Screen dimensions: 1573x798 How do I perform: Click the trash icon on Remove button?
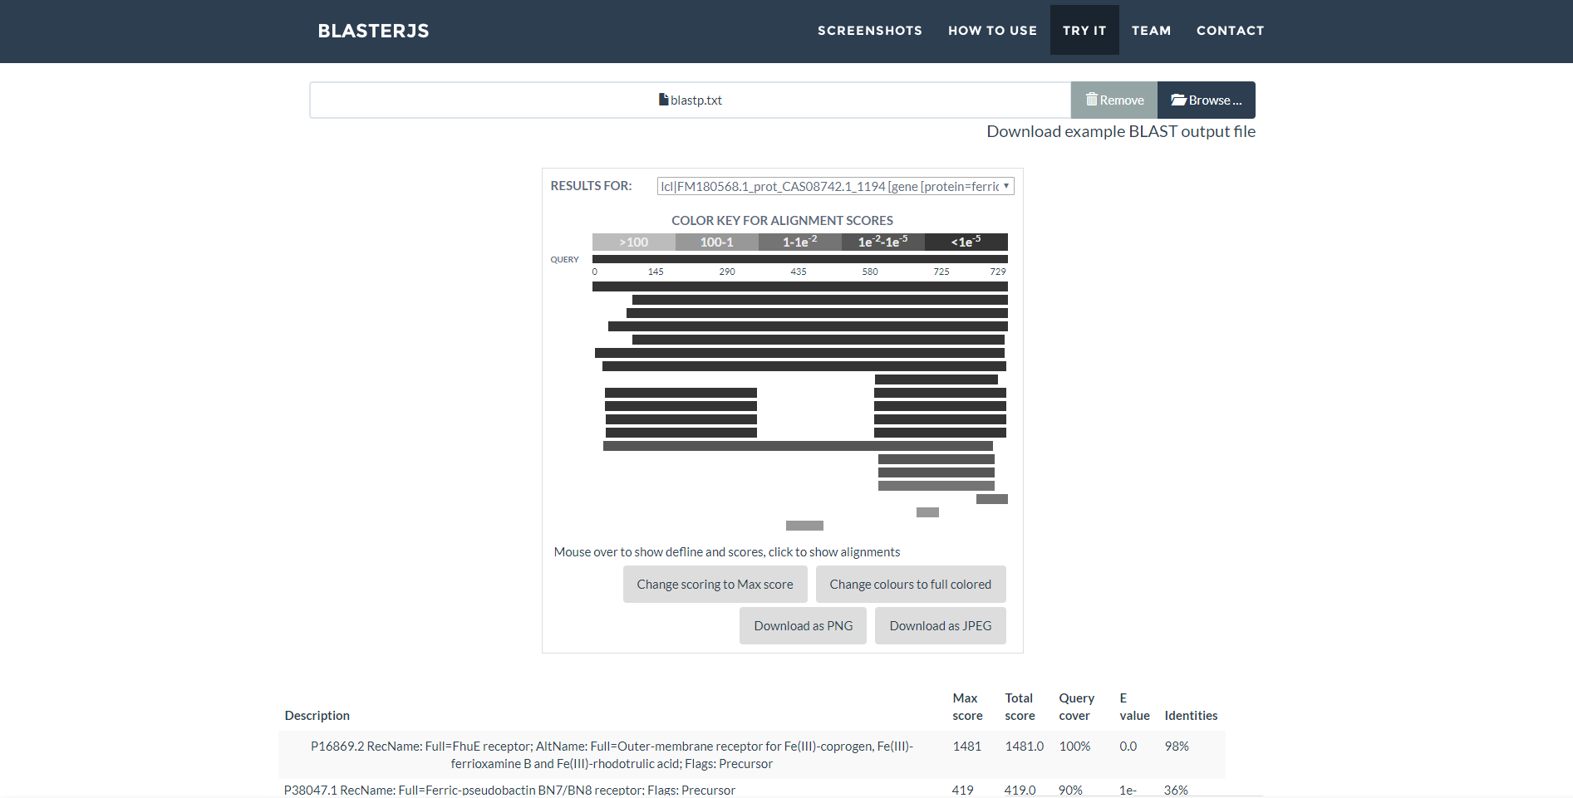(1091, 100)
